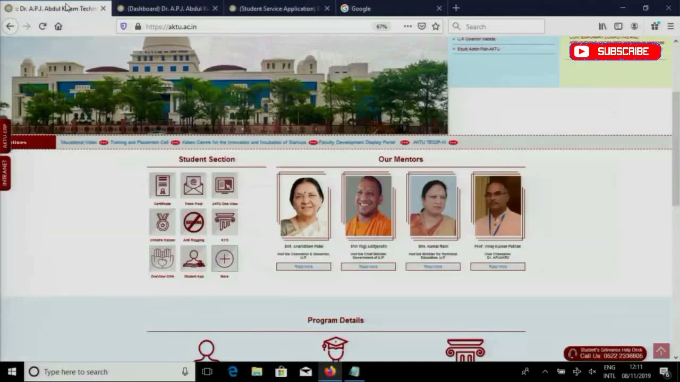This screenshot has height=382, width=680.
Task: Click the Firefox icon in the taskbar
Action: click(330, 371)
